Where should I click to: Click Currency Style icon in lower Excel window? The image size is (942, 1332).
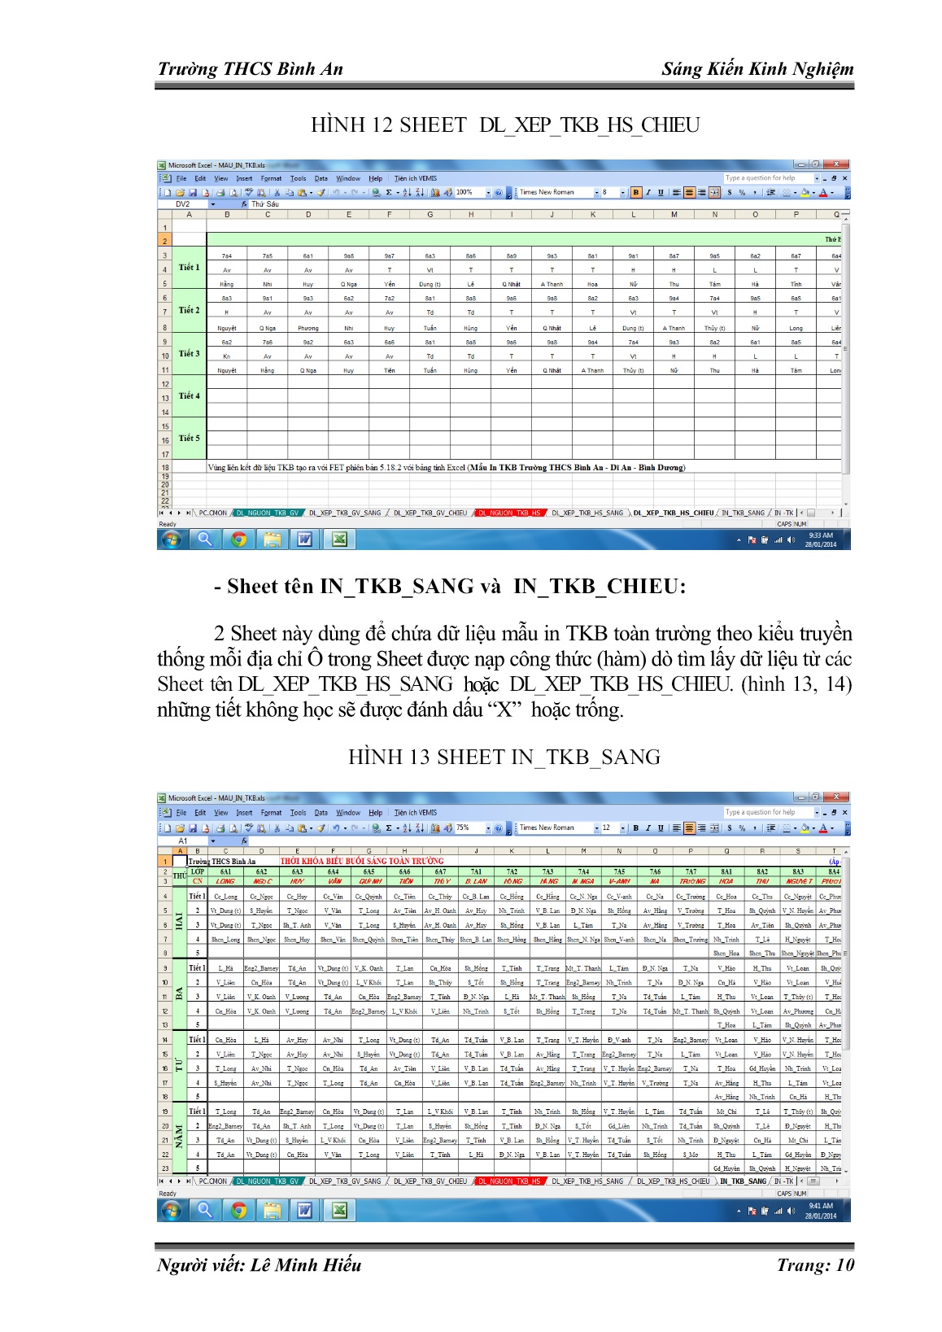(729, 828)
